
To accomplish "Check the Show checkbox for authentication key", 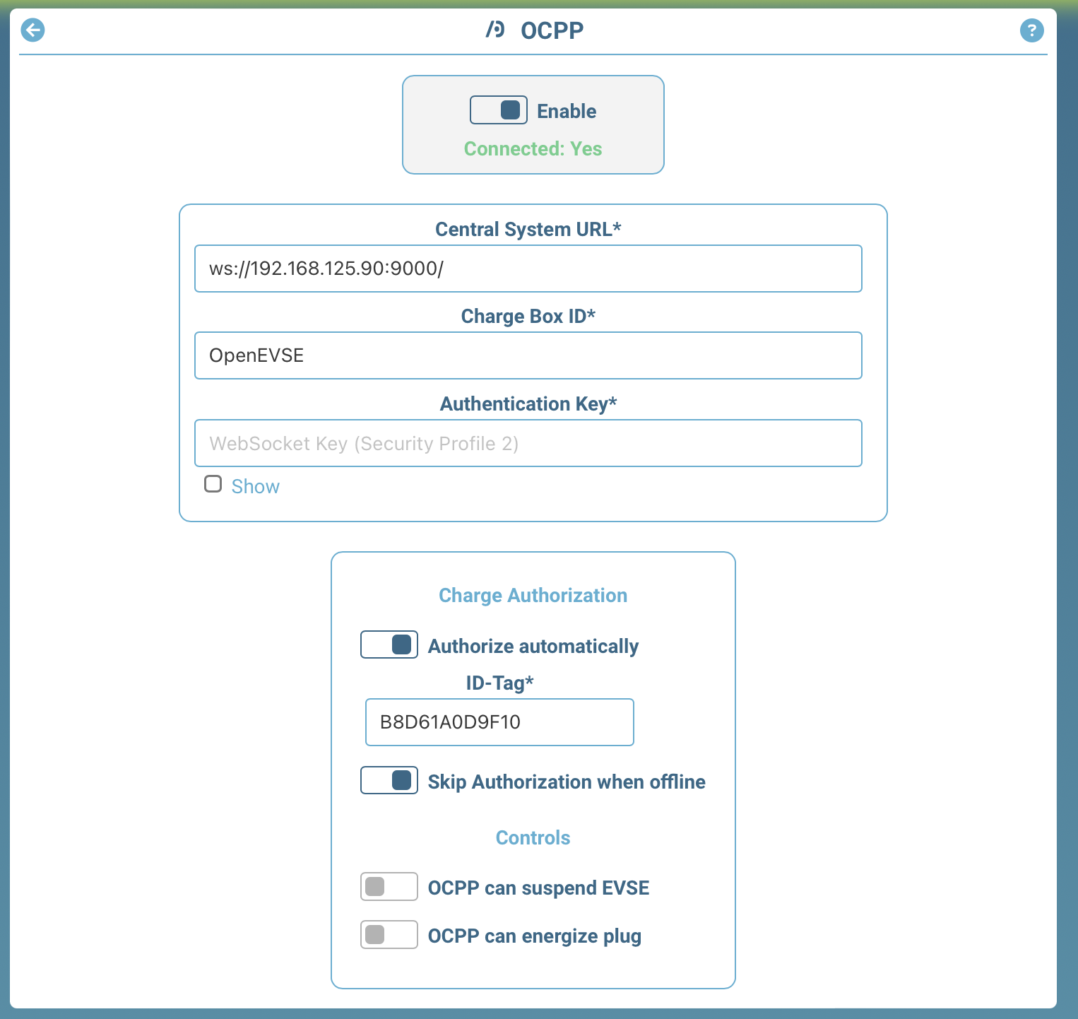I will (213, 483).
